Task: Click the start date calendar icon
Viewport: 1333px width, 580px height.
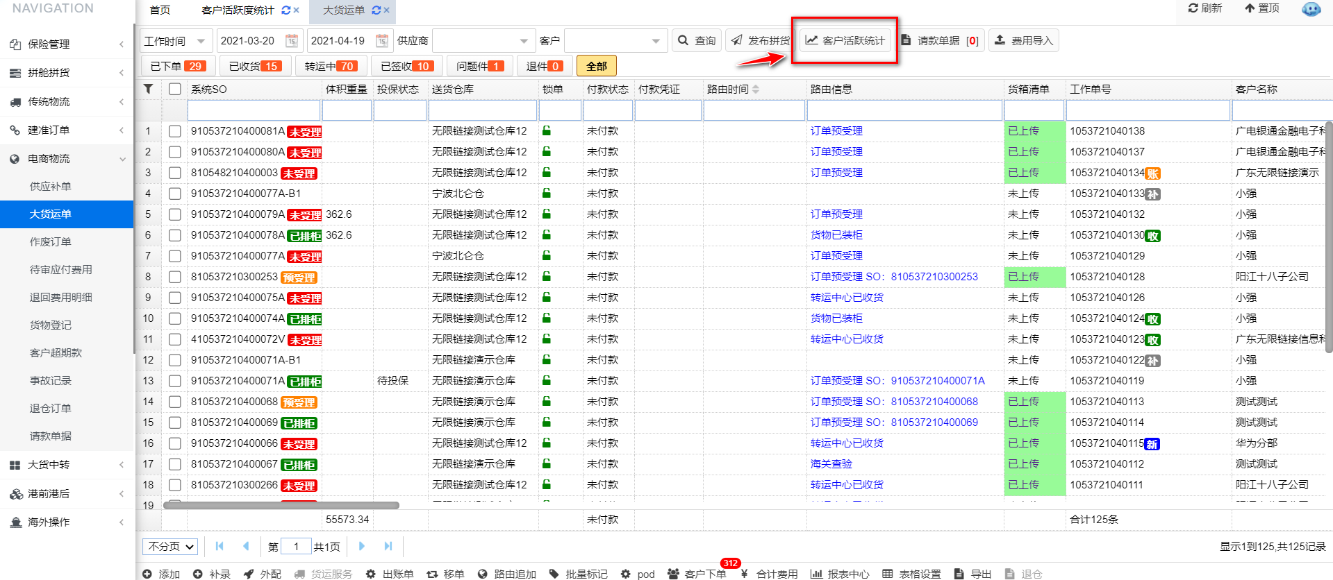Action: coord(292,41)
